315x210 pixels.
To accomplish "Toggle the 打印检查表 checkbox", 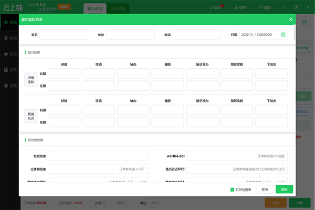I will pyautogui.click(x=233, y=190).
